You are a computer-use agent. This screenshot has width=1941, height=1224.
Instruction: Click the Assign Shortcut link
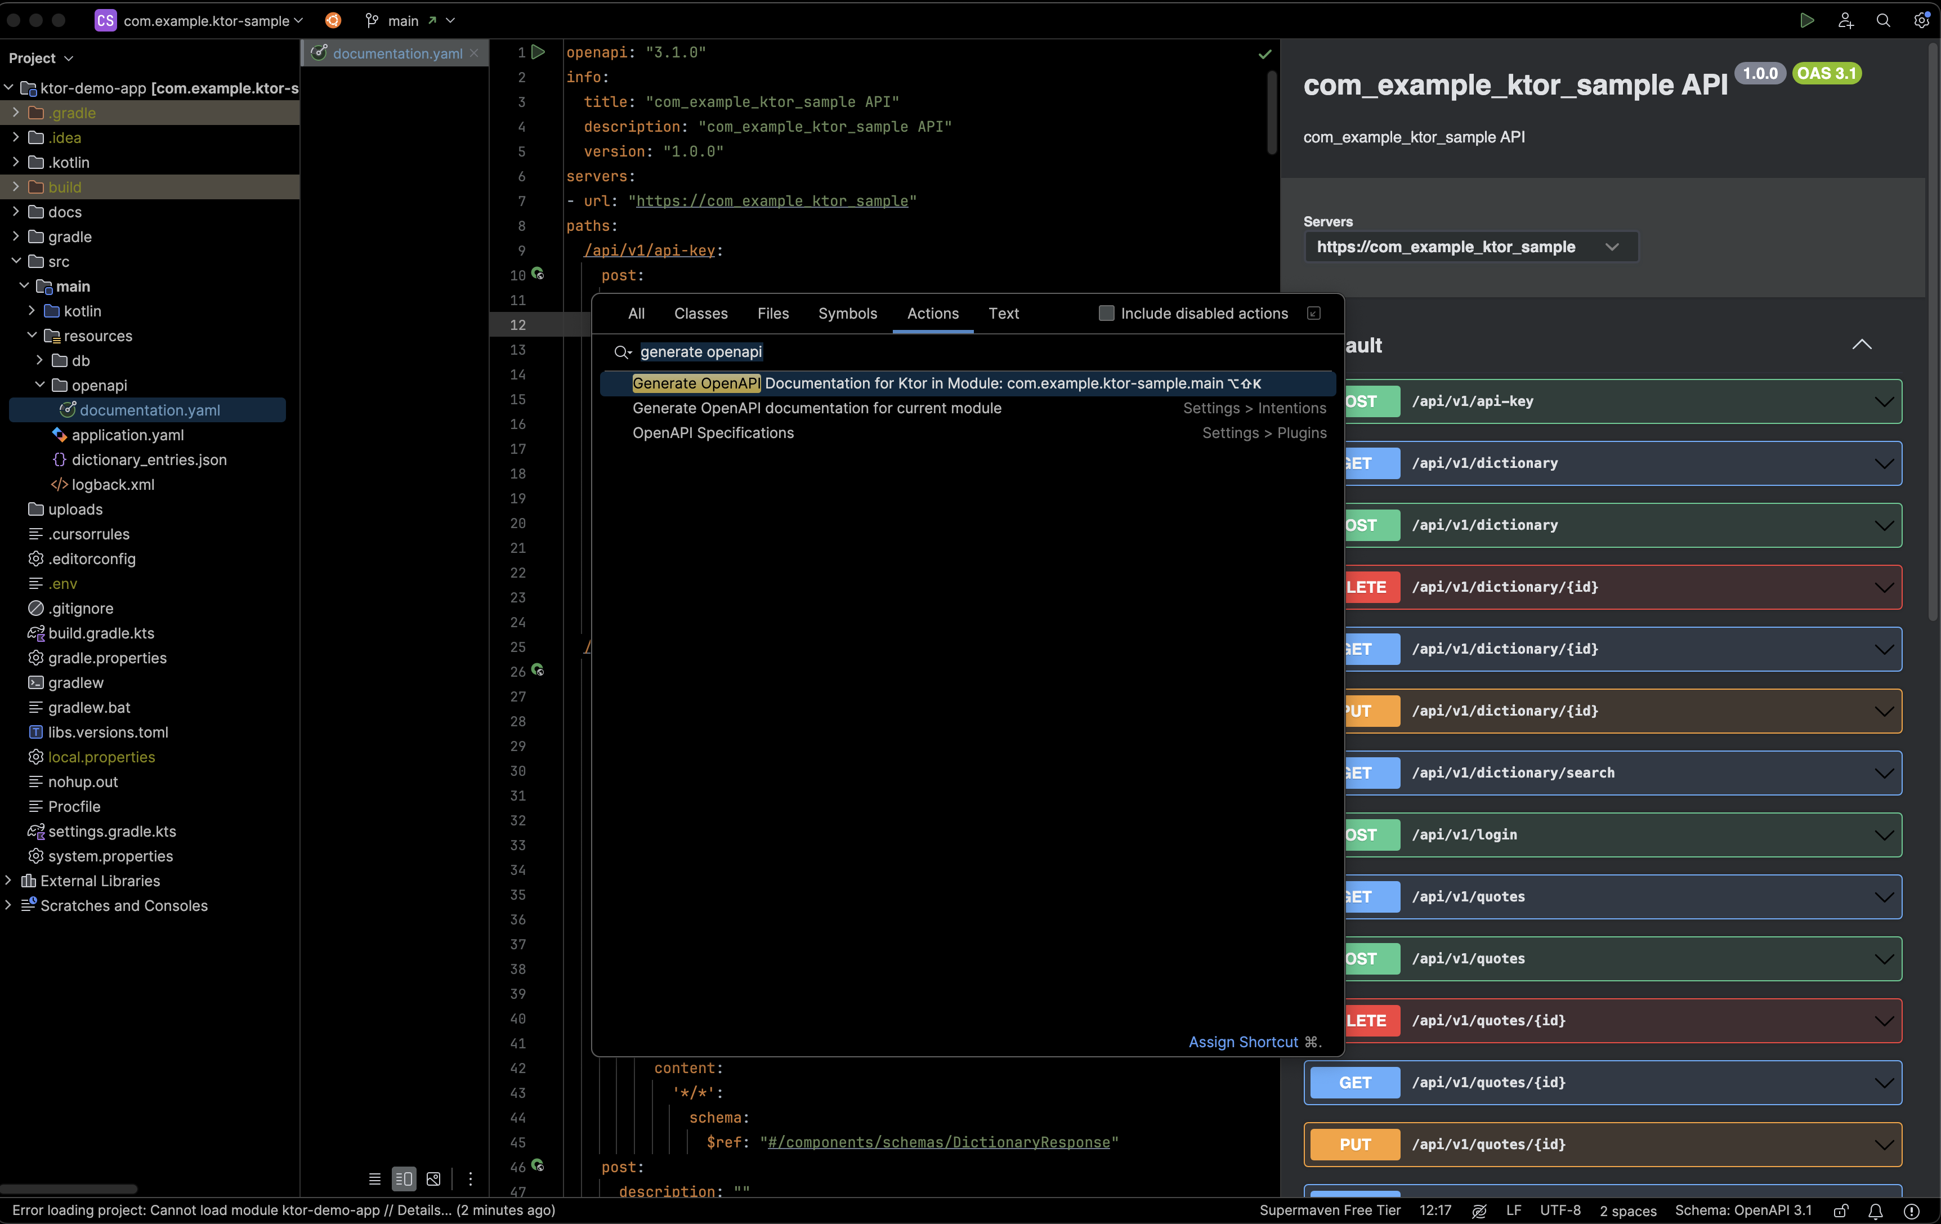[x=1243, y=1042]
